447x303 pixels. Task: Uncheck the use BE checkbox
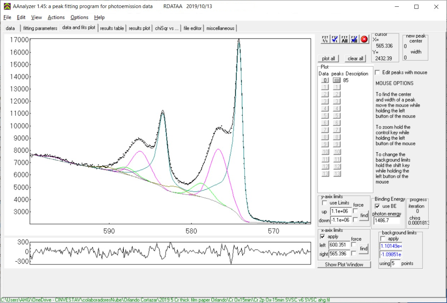click(377, 206)
